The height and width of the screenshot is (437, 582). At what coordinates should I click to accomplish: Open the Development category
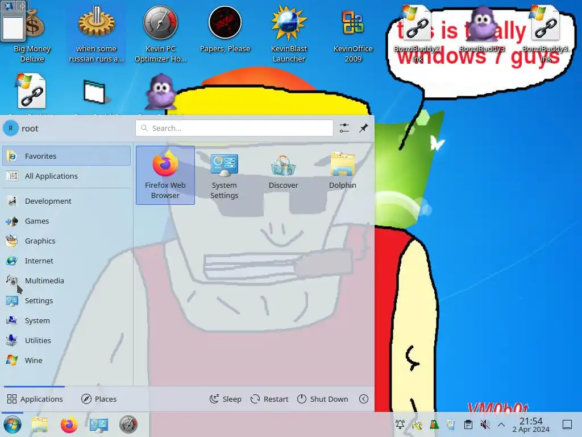coord(66,201)
